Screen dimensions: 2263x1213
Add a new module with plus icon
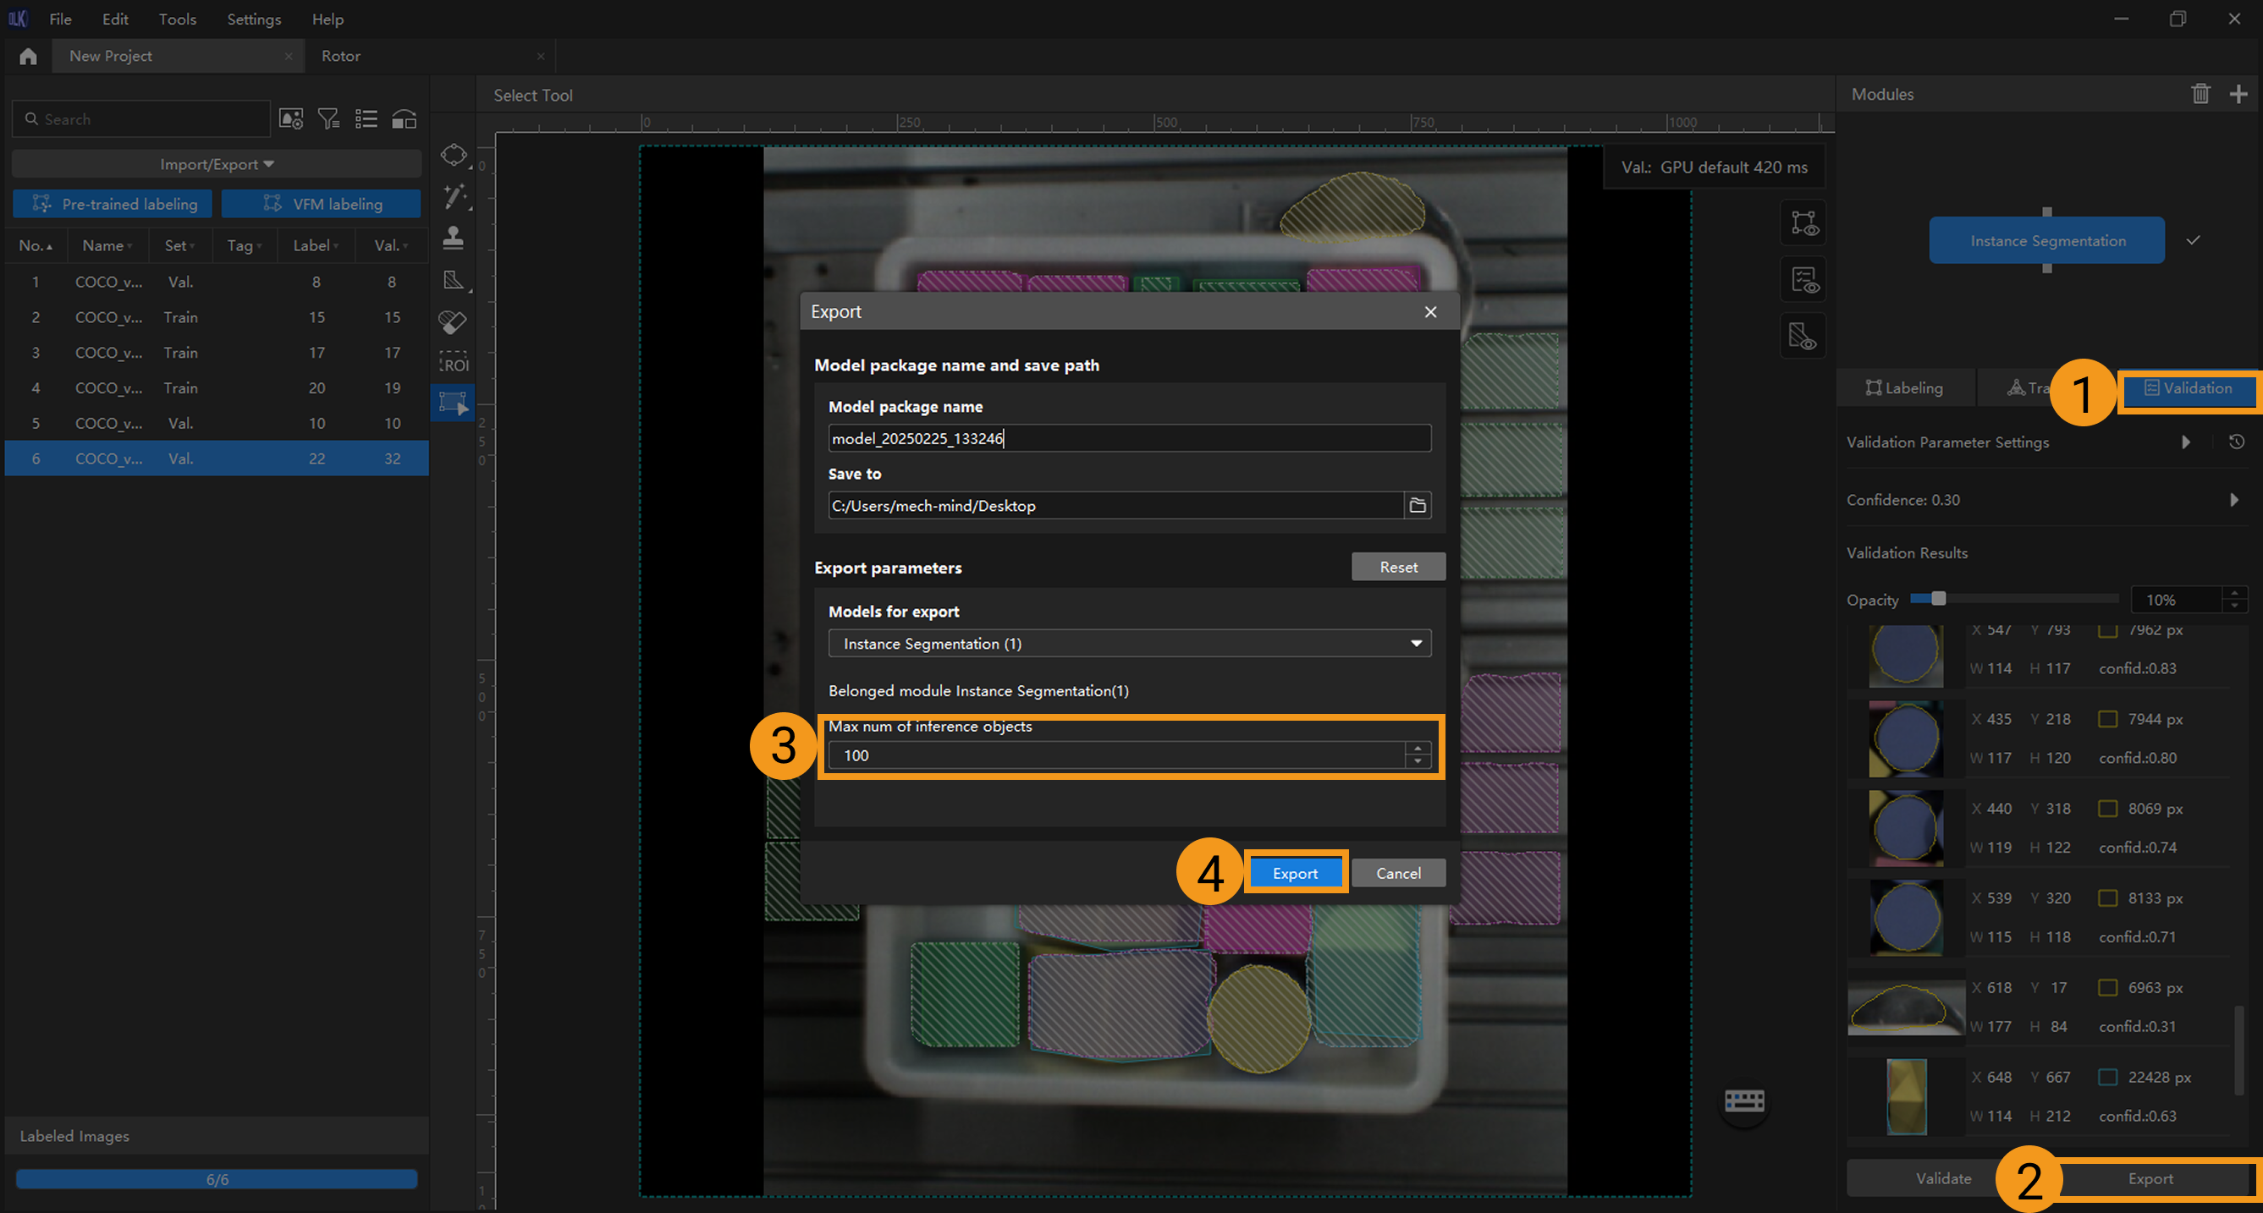coord(2238,94)
